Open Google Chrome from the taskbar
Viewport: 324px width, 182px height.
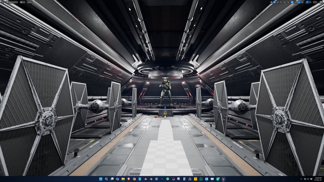(x=134, y=179)
